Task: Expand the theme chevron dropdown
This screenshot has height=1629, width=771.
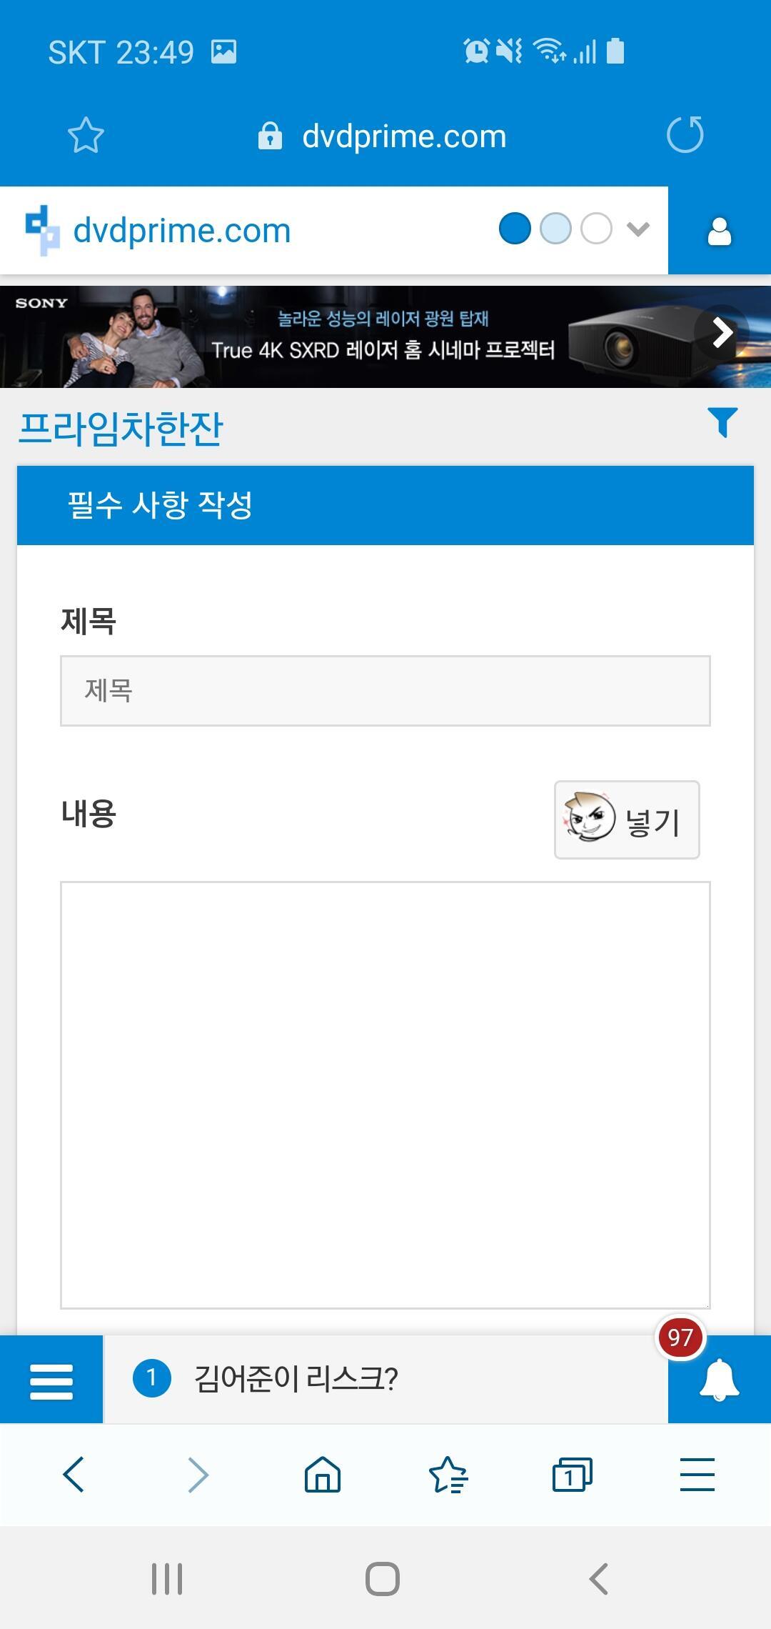Action: point(638,229)
